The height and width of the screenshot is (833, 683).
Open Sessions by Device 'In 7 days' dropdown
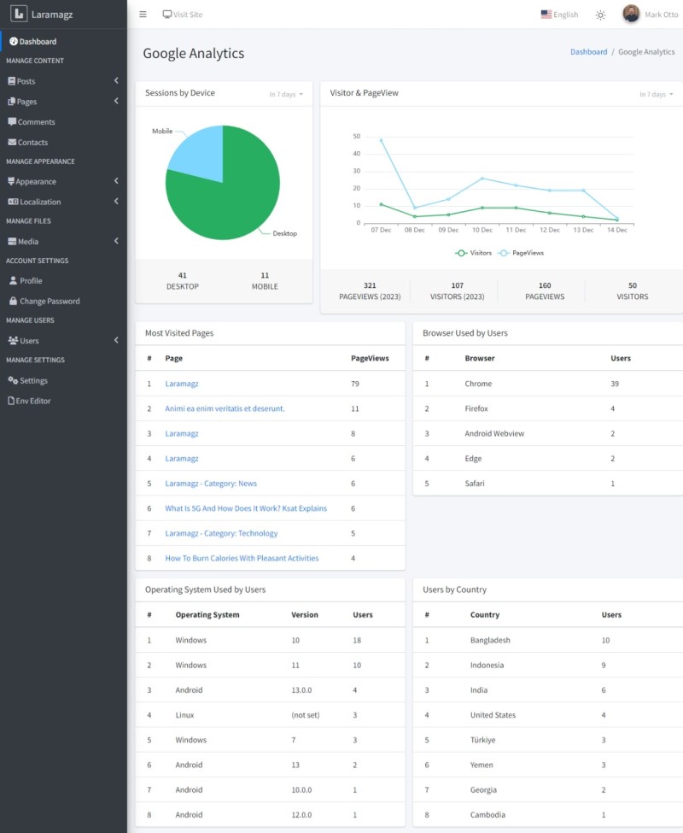(x=286, y=95)
